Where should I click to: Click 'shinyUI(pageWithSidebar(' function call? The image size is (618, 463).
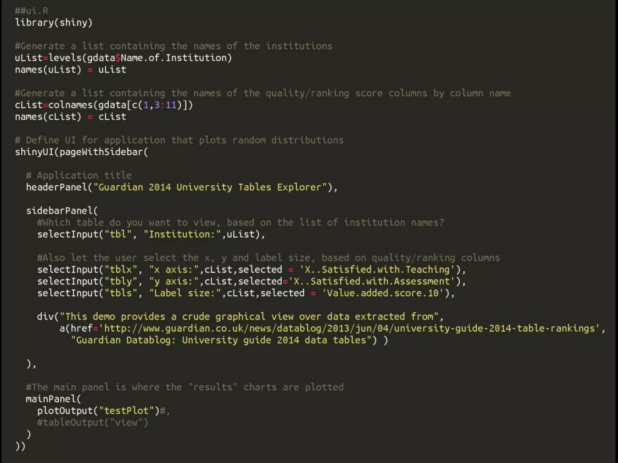click(81, 152)
